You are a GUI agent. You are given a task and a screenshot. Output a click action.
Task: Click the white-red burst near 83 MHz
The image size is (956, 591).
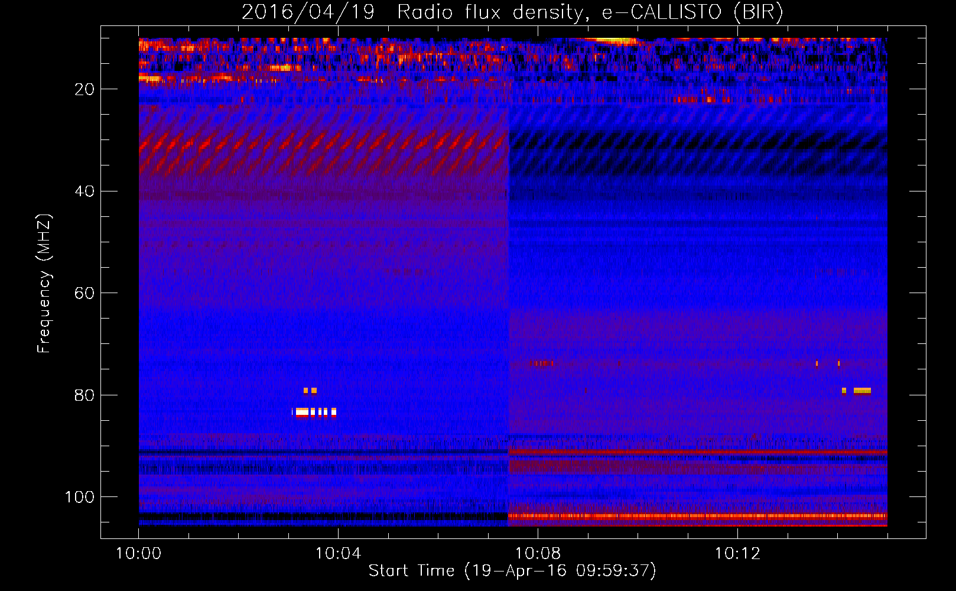click(x=314, y=412)
